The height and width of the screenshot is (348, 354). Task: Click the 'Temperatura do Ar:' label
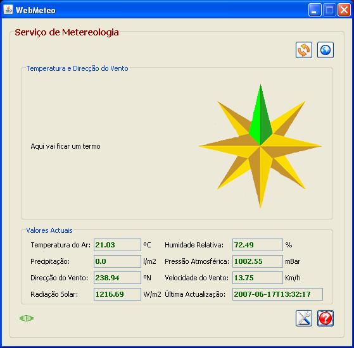click(x=61, y=245)
